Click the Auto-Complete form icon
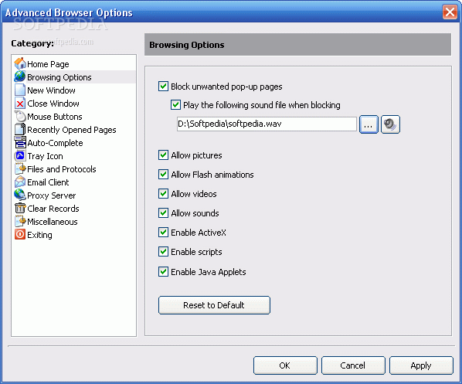The image size is (462, 384). (20, 142)
